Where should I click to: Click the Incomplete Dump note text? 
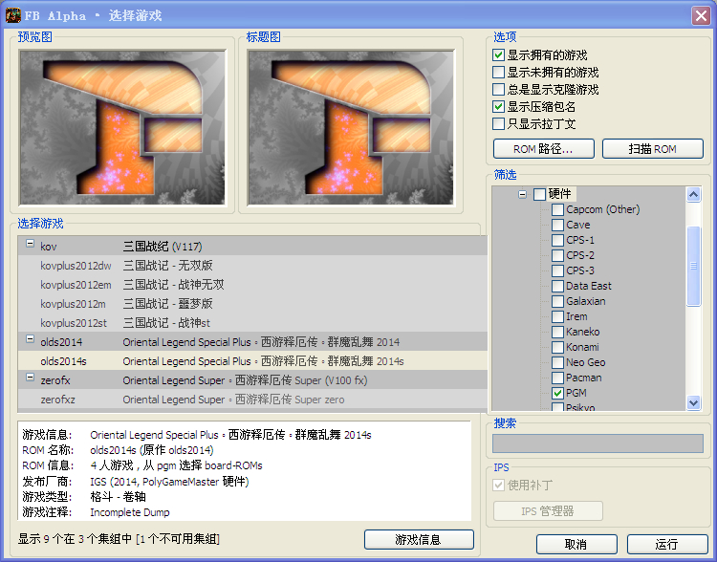pyautogui.click(x=130, y=512)
